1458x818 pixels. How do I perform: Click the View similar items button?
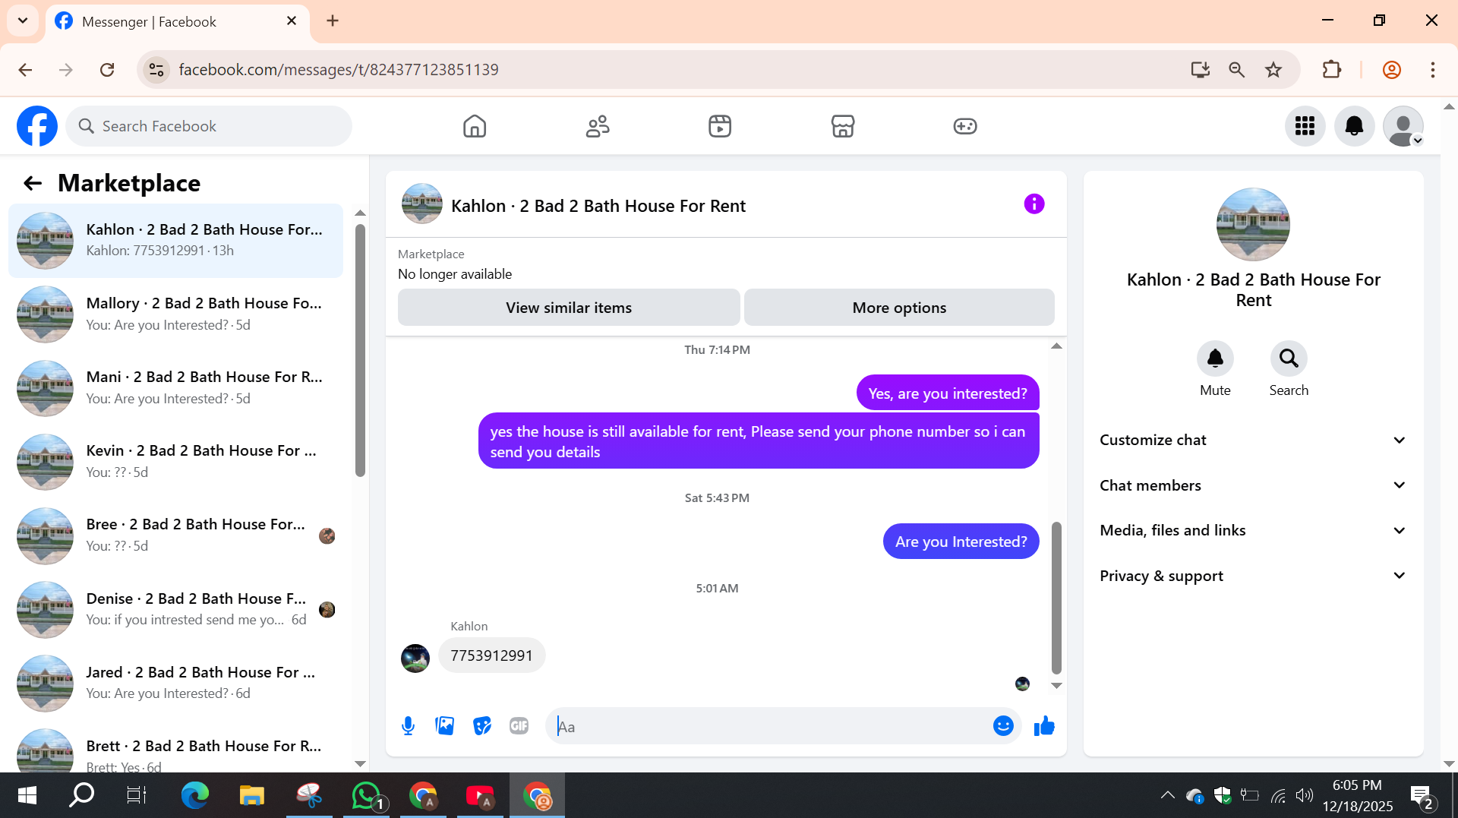point(569,308)
